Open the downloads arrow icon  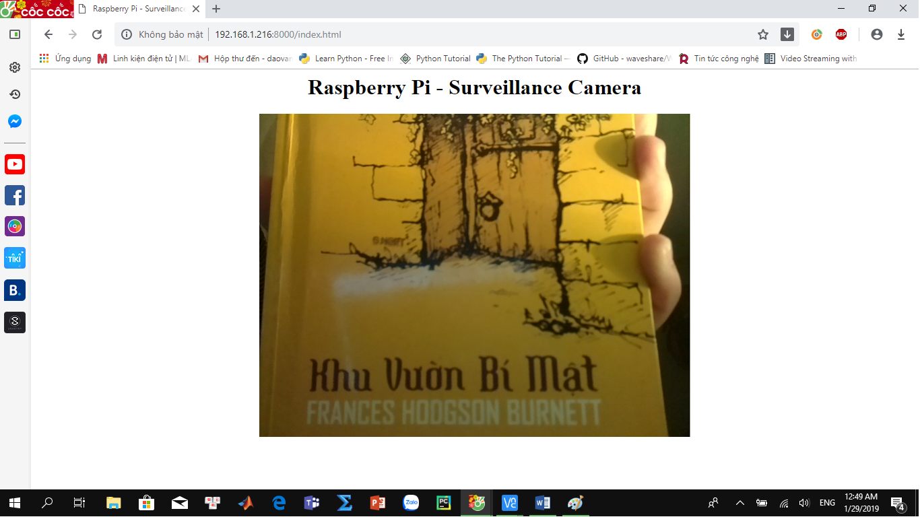tap(901, 34)
